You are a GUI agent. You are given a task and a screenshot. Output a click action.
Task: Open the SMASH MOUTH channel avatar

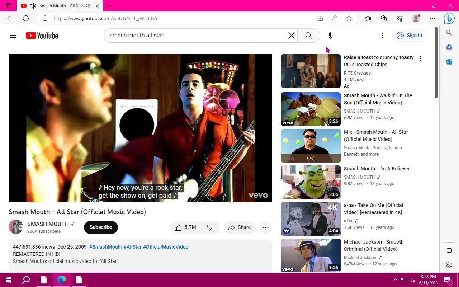tap(16, 227)
